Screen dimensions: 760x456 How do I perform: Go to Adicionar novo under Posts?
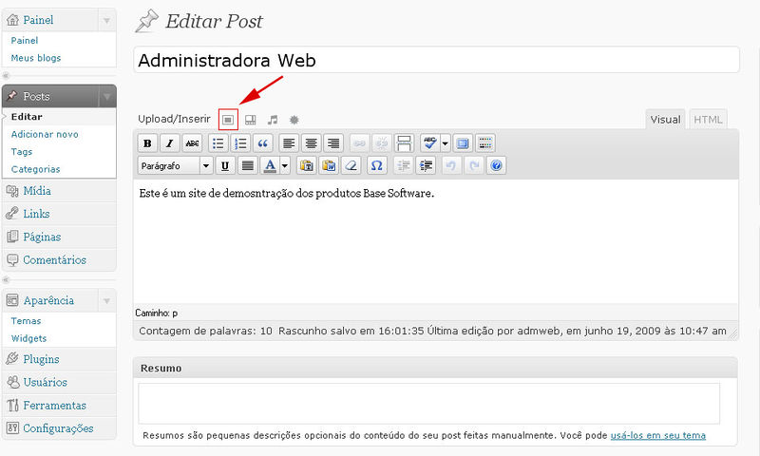(x=45, y=134)
